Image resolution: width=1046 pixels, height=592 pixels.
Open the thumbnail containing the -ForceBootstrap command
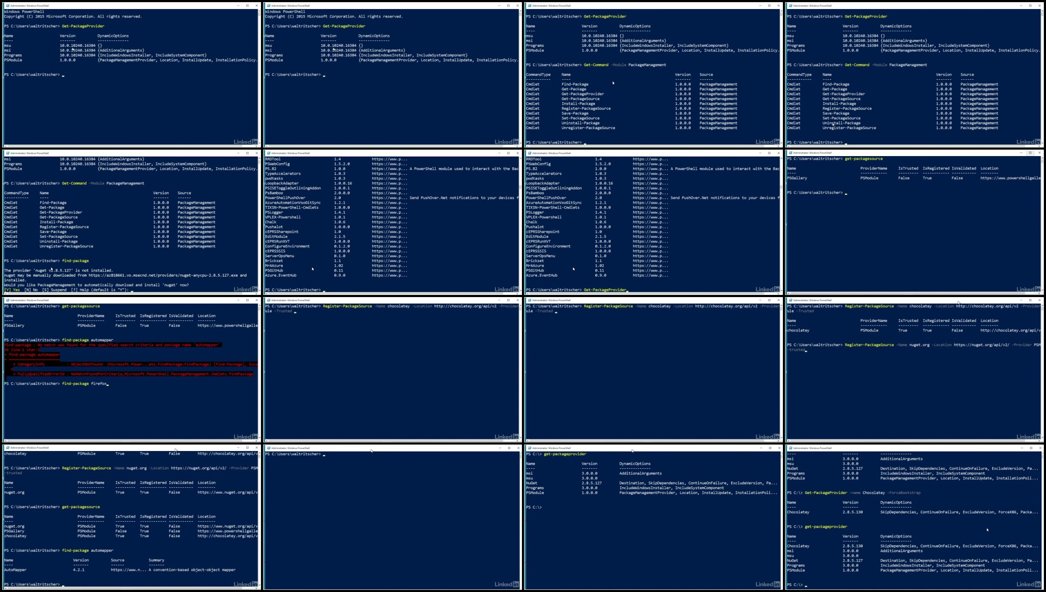click(914, 517)
